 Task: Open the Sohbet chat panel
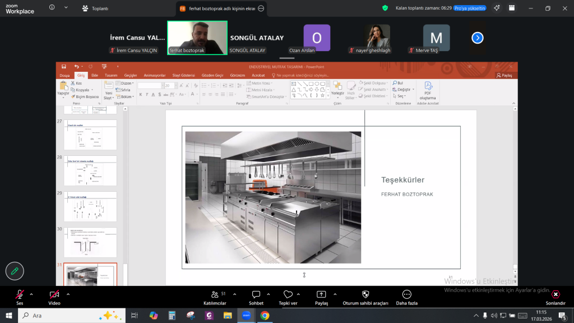coord(256,294)
